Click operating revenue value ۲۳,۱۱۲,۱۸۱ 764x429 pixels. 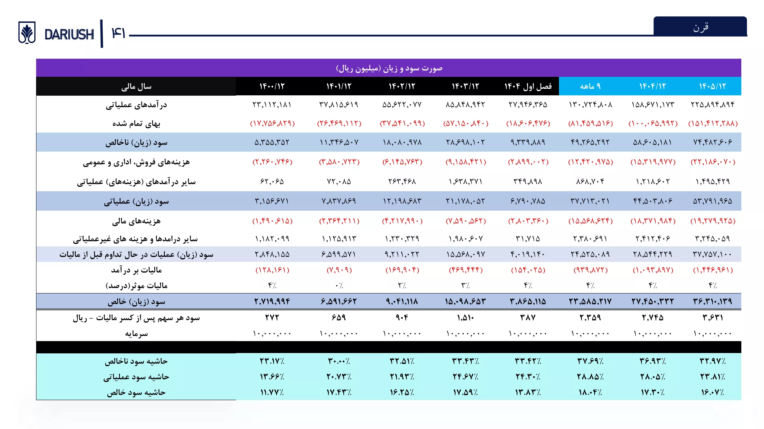(x=272, y=105)
